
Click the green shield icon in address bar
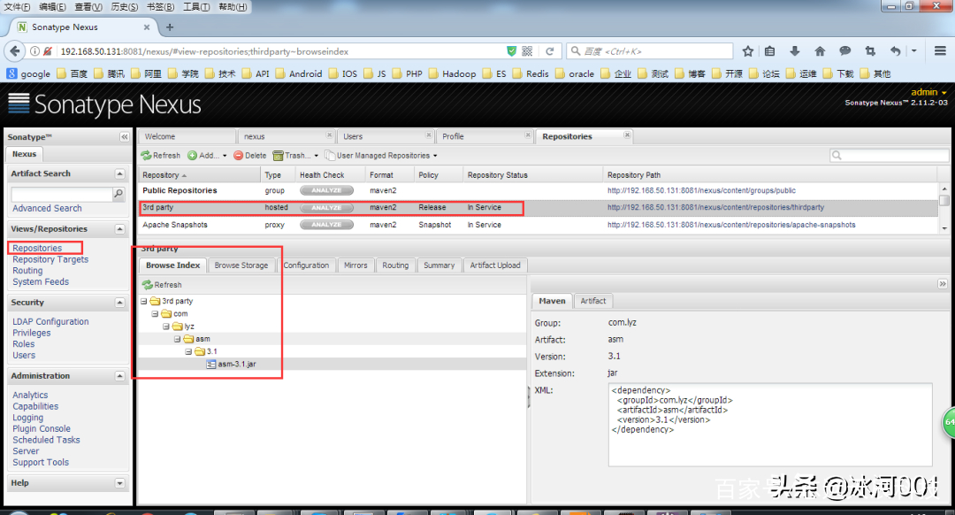point(512,51)
